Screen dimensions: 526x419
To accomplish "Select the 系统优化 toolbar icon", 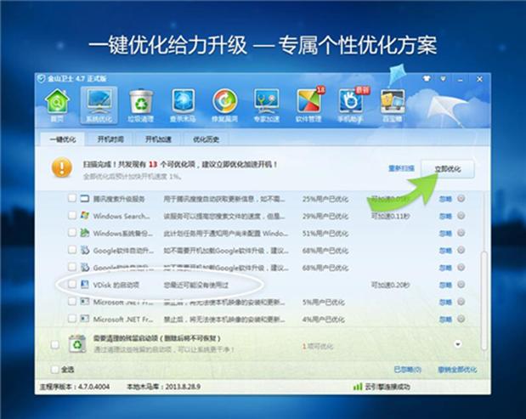I will pos(99,105).
